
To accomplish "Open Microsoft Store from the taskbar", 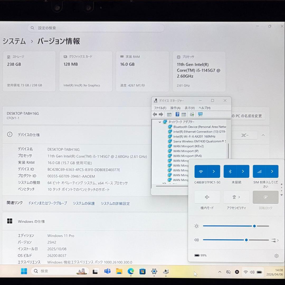I will [x=142, y=272].
